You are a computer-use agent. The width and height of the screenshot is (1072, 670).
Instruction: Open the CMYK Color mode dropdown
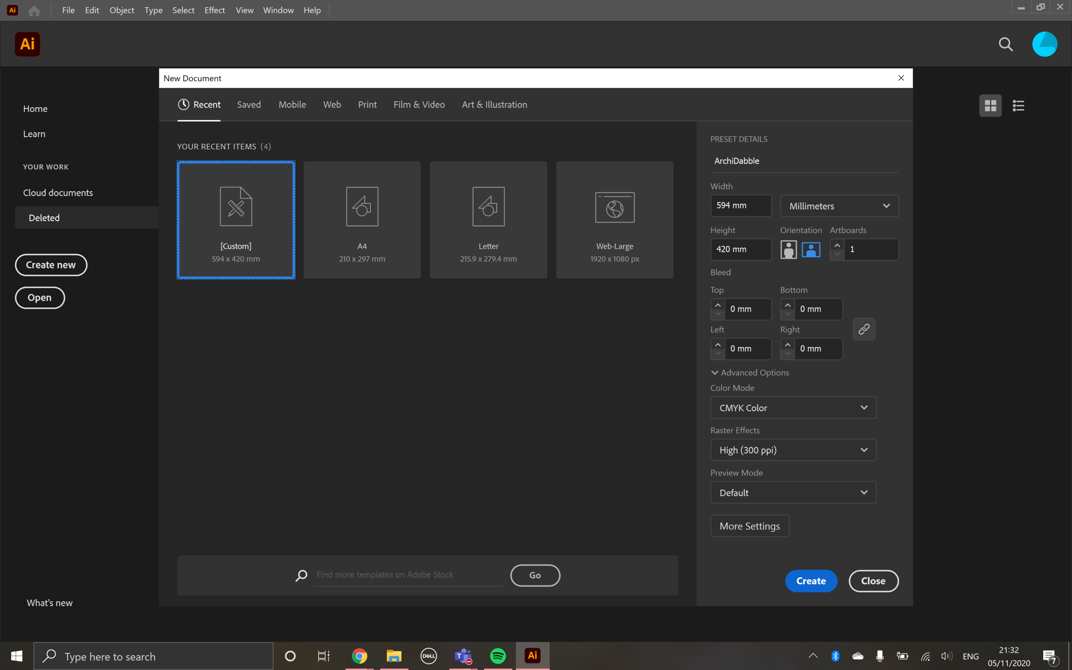tap(793, 408)
